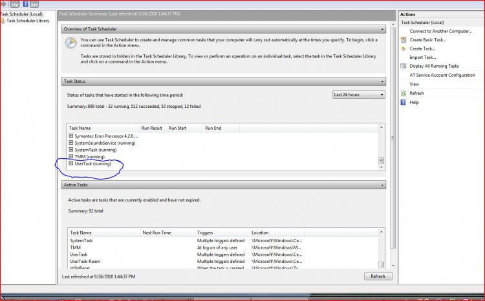Viewport: 485px width, 301px height.
Task: Select UserTask in the Active Tasks list
Action: point(78,254)
